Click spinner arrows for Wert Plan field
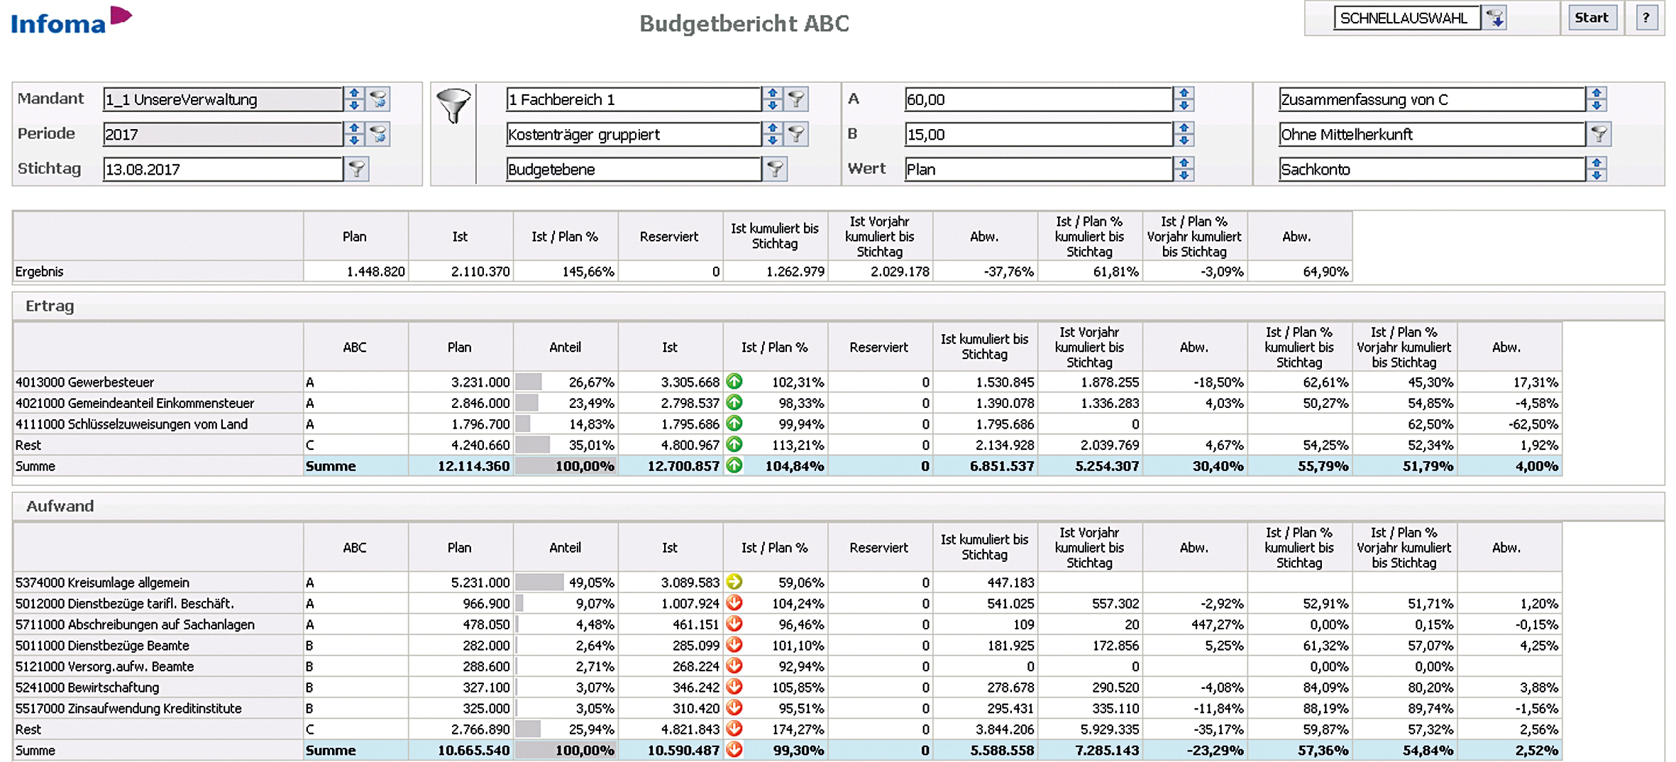This screenshot has height=762, width=1676. pos(1184,169)
